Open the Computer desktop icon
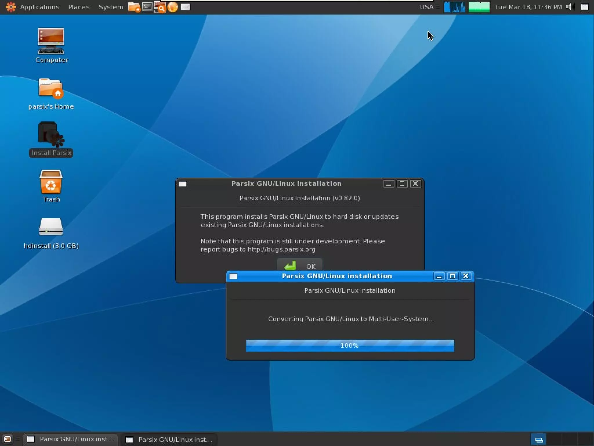 (x=51, y=41)
